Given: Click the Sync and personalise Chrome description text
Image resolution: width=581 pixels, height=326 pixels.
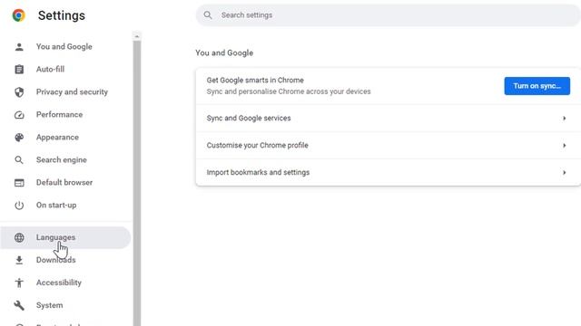Looking at the screenshot, I should (289, 91).
